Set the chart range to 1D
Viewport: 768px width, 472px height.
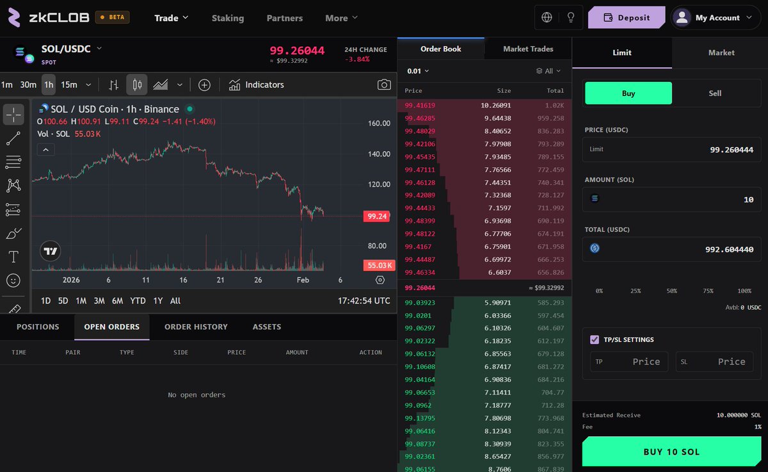coord(46,300)
